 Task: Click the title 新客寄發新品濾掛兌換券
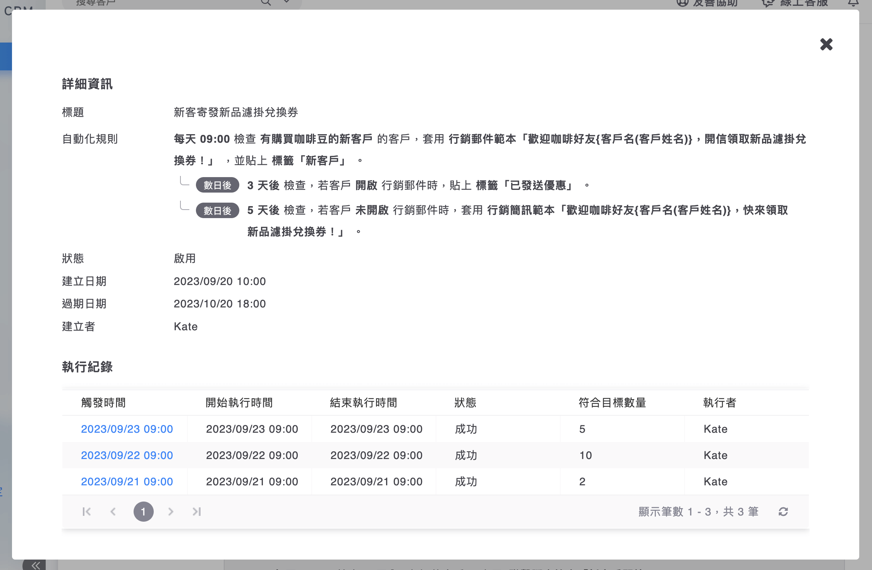click(236, 112)
